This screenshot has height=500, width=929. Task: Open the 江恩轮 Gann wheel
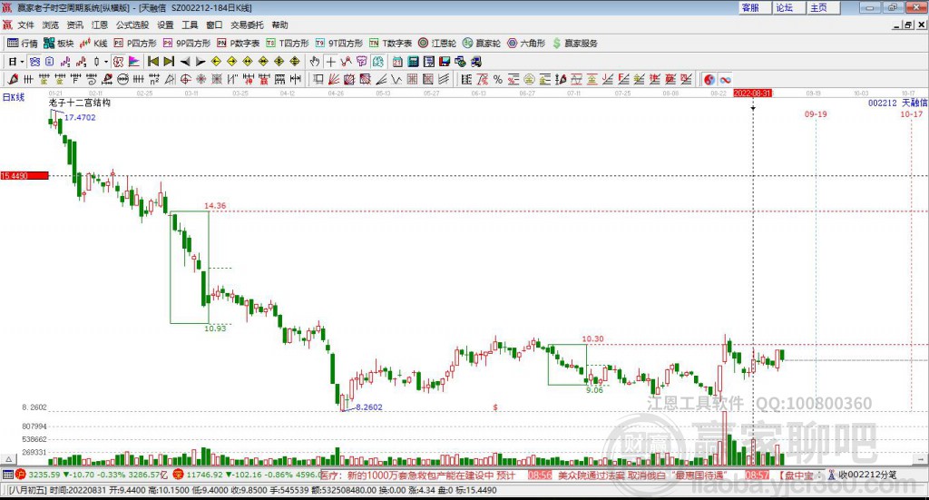(437, 44)
